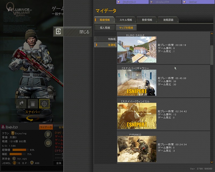Open the 挑戦課題 tab

pyautogui.click(x=168, y=20)
